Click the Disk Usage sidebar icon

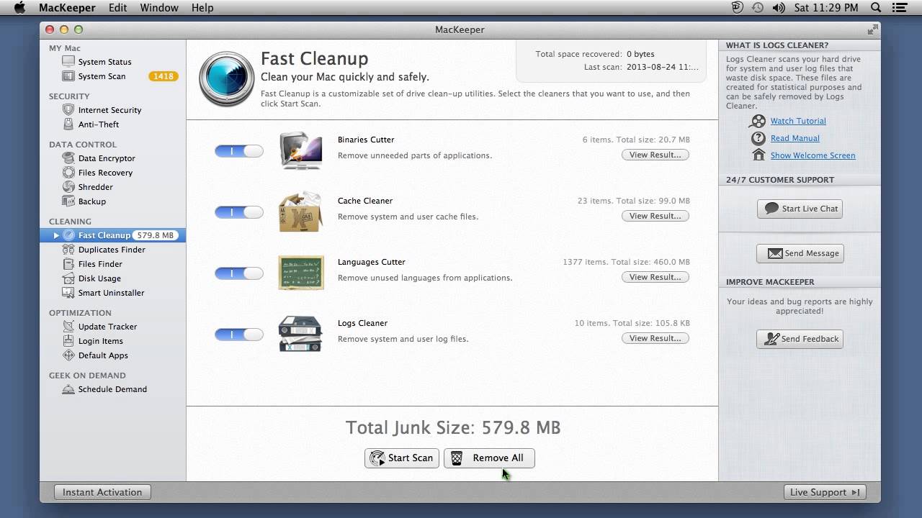[68, 278]
